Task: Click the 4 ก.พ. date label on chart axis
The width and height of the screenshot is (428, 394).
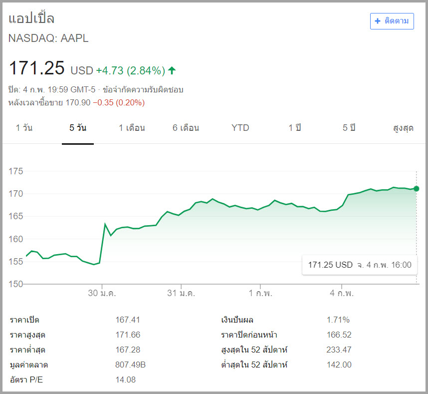Action: (343, 294)
